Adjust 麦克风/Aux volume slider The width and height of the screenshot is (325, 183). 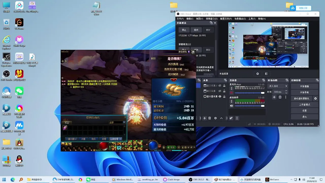coord(249,93)
